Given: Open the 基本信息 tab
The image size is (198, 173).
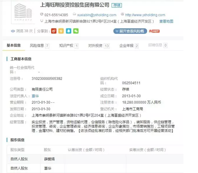Looking at the screenshot, I should click(14, 45).
